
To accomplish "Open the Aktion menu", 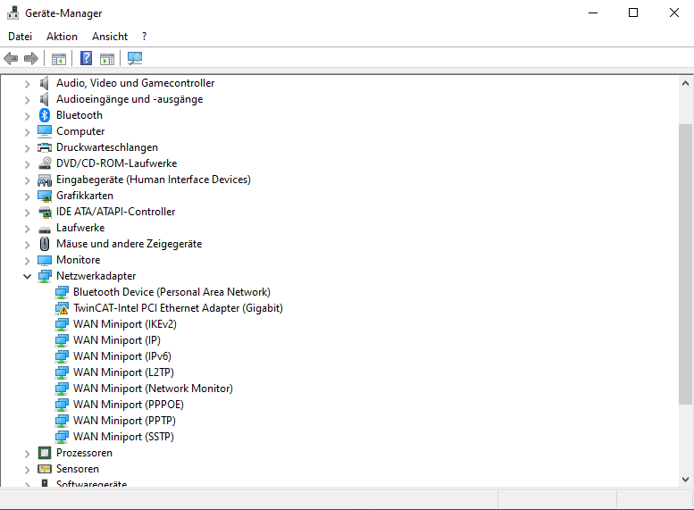I will point(62,37).
